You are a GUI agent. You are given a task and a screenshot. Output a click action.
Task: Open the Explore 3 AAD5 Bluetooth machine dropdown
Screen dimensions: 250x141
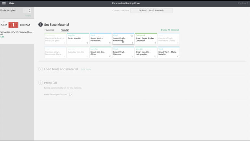point(151,10)
